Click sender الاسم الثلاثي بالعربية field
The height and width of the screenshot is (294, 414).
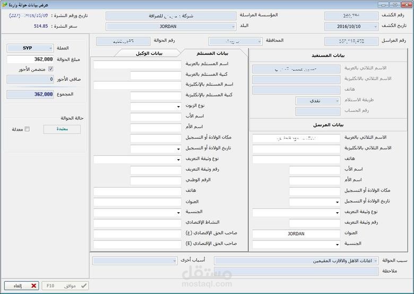pos(296,139)
